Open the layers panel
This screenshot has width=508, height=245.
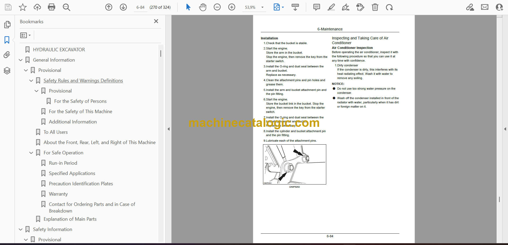[x=7, y=71]
